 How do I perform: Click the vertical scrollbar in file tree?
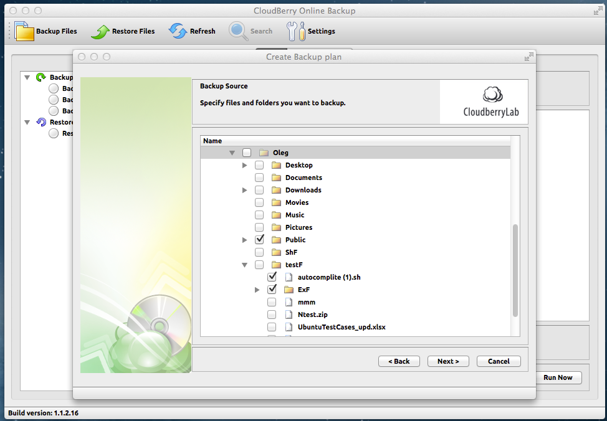pos(515,270)
